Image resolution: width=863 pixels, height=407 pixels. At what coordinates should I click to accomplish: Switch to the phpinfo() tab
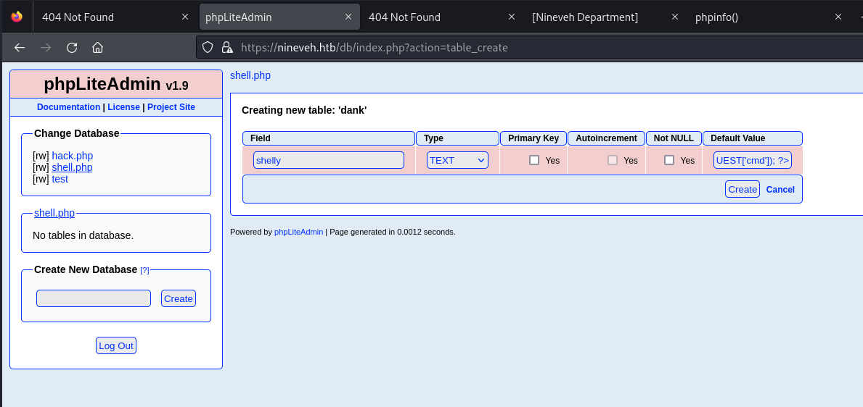(x=755, y=17)
